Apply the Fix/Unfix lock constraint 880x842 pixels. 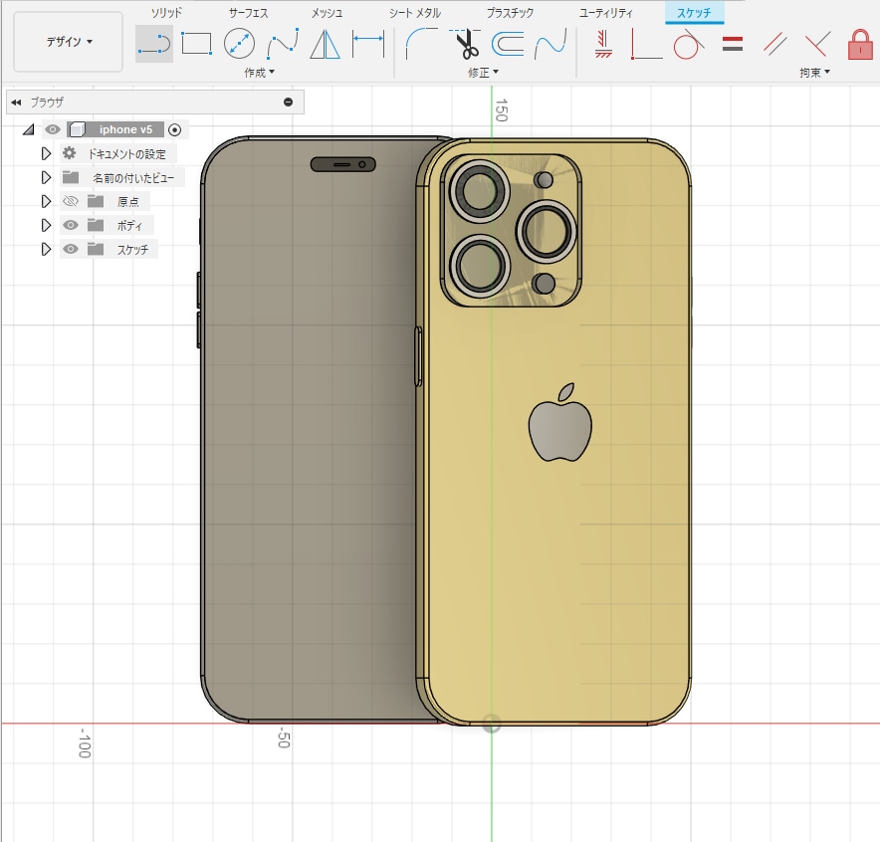click(860, 45)
